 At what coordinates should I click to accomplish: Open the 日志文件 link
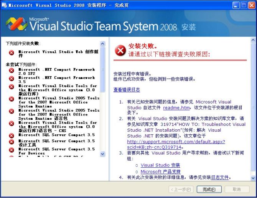[220, 177]
